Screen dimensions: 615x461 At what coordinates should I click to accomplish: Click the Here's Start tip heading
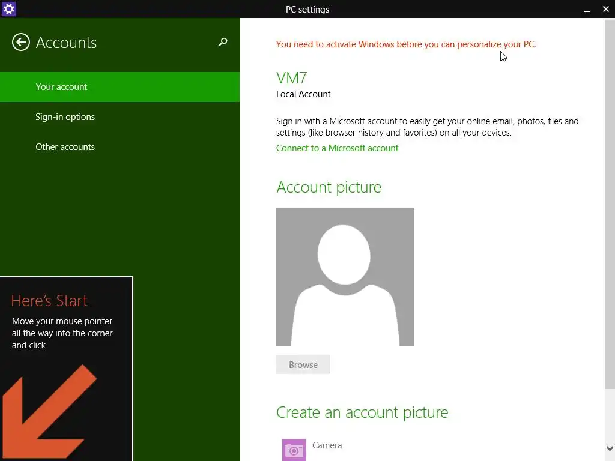coord(49,301)
